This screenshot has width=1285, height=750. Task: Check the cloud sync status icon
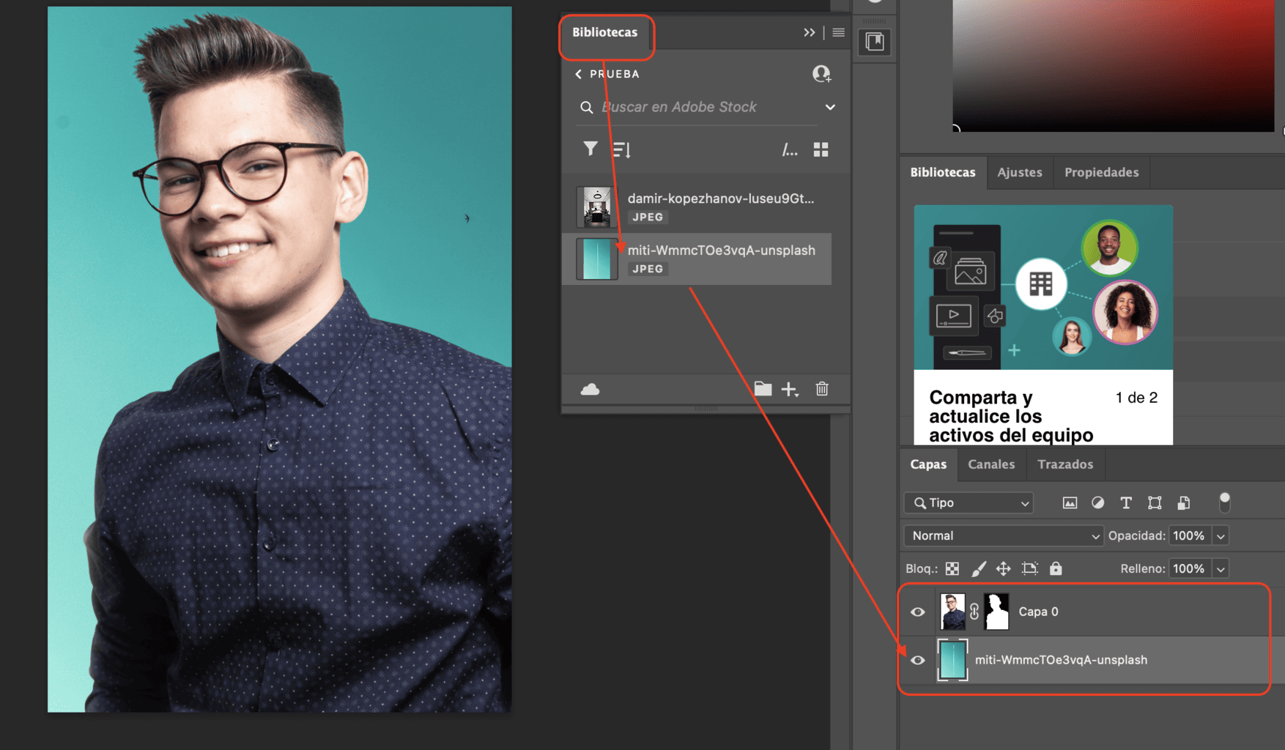pos(590,389)
